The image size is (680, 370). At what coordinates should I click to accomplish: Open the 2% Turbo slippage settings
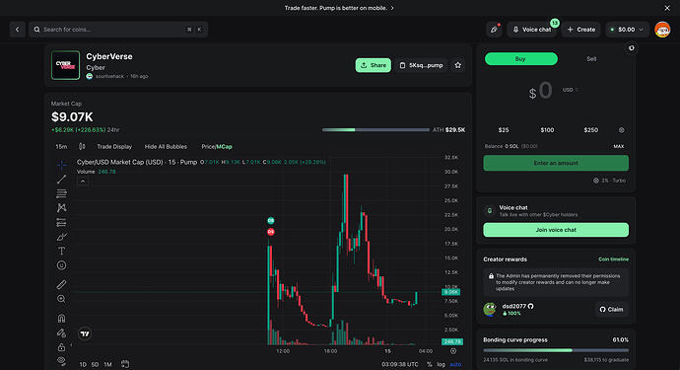[610, 181]
